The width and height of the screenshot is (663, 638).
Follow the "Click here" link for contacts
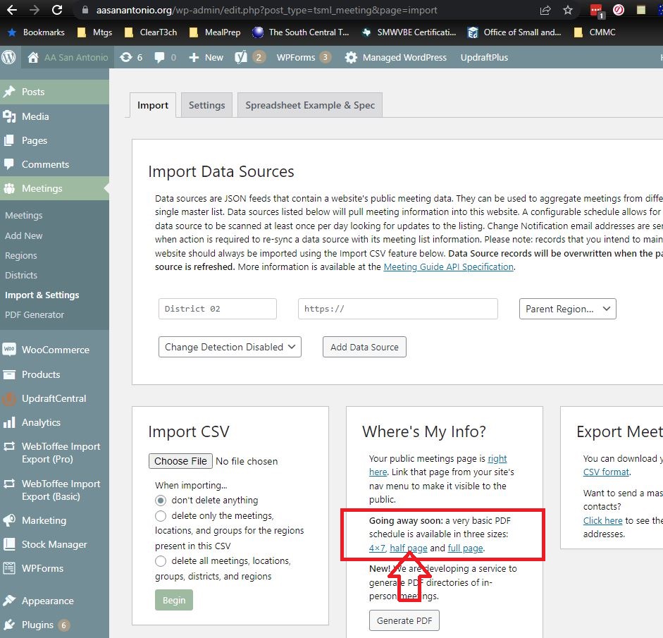[x=602, y=520]
